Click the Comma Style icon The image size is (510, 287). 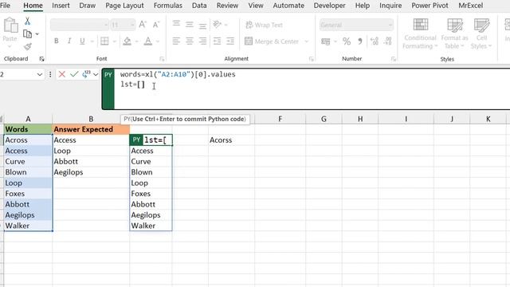[360, 41]
